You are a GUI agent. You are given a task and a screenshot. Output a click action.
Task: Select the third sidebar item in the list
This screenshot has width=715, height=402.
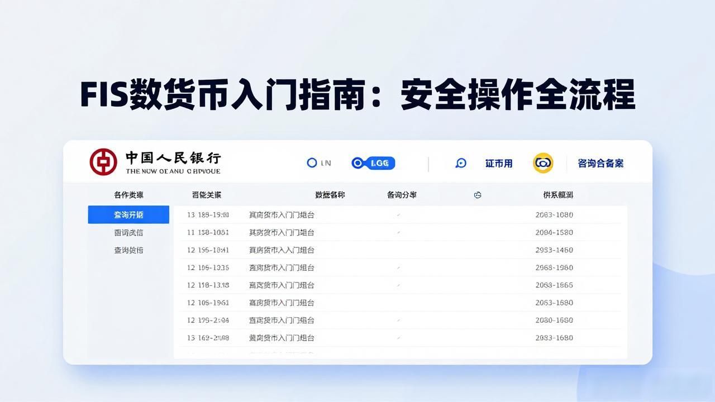pyautogui.click(x=128, y=250)
